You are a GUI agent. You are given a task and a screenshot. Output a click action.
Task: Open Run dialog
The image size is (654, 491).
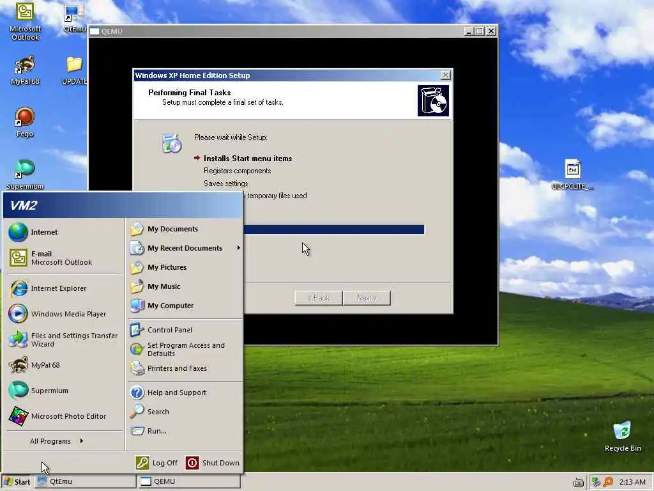click(x=185, y=431)
